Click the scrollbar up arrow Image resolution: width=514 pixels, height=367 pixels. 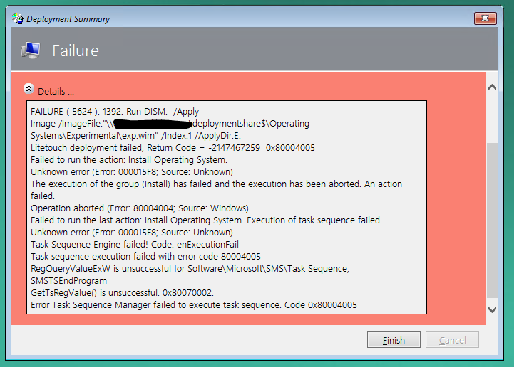click(x=492, y=87)
